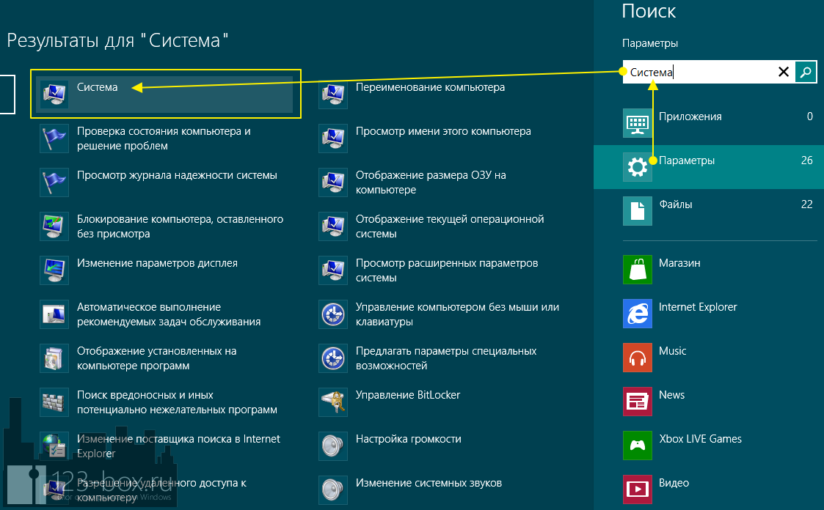Click the icon for Отображение размера ОЗУ
This screenshot has height=510, width=824.
[x=333, y=182]
